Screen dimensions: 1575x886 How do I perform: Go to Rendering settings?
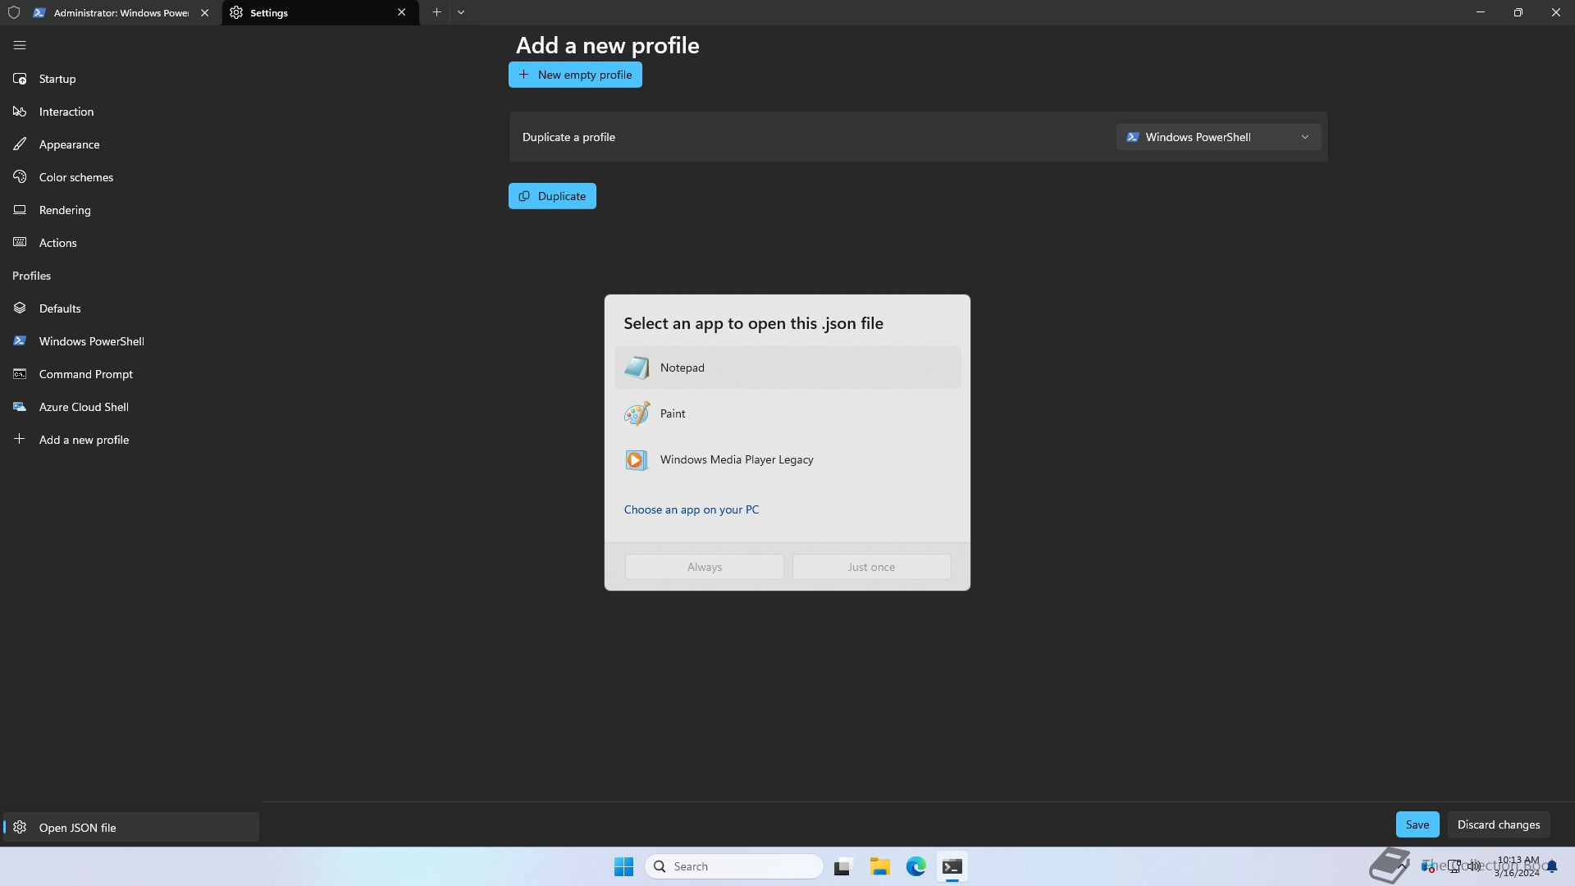pos(131,210)
